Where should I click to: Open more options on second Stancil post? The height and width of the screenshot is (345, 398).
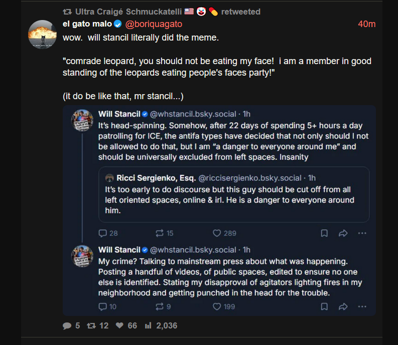(362, 306)
